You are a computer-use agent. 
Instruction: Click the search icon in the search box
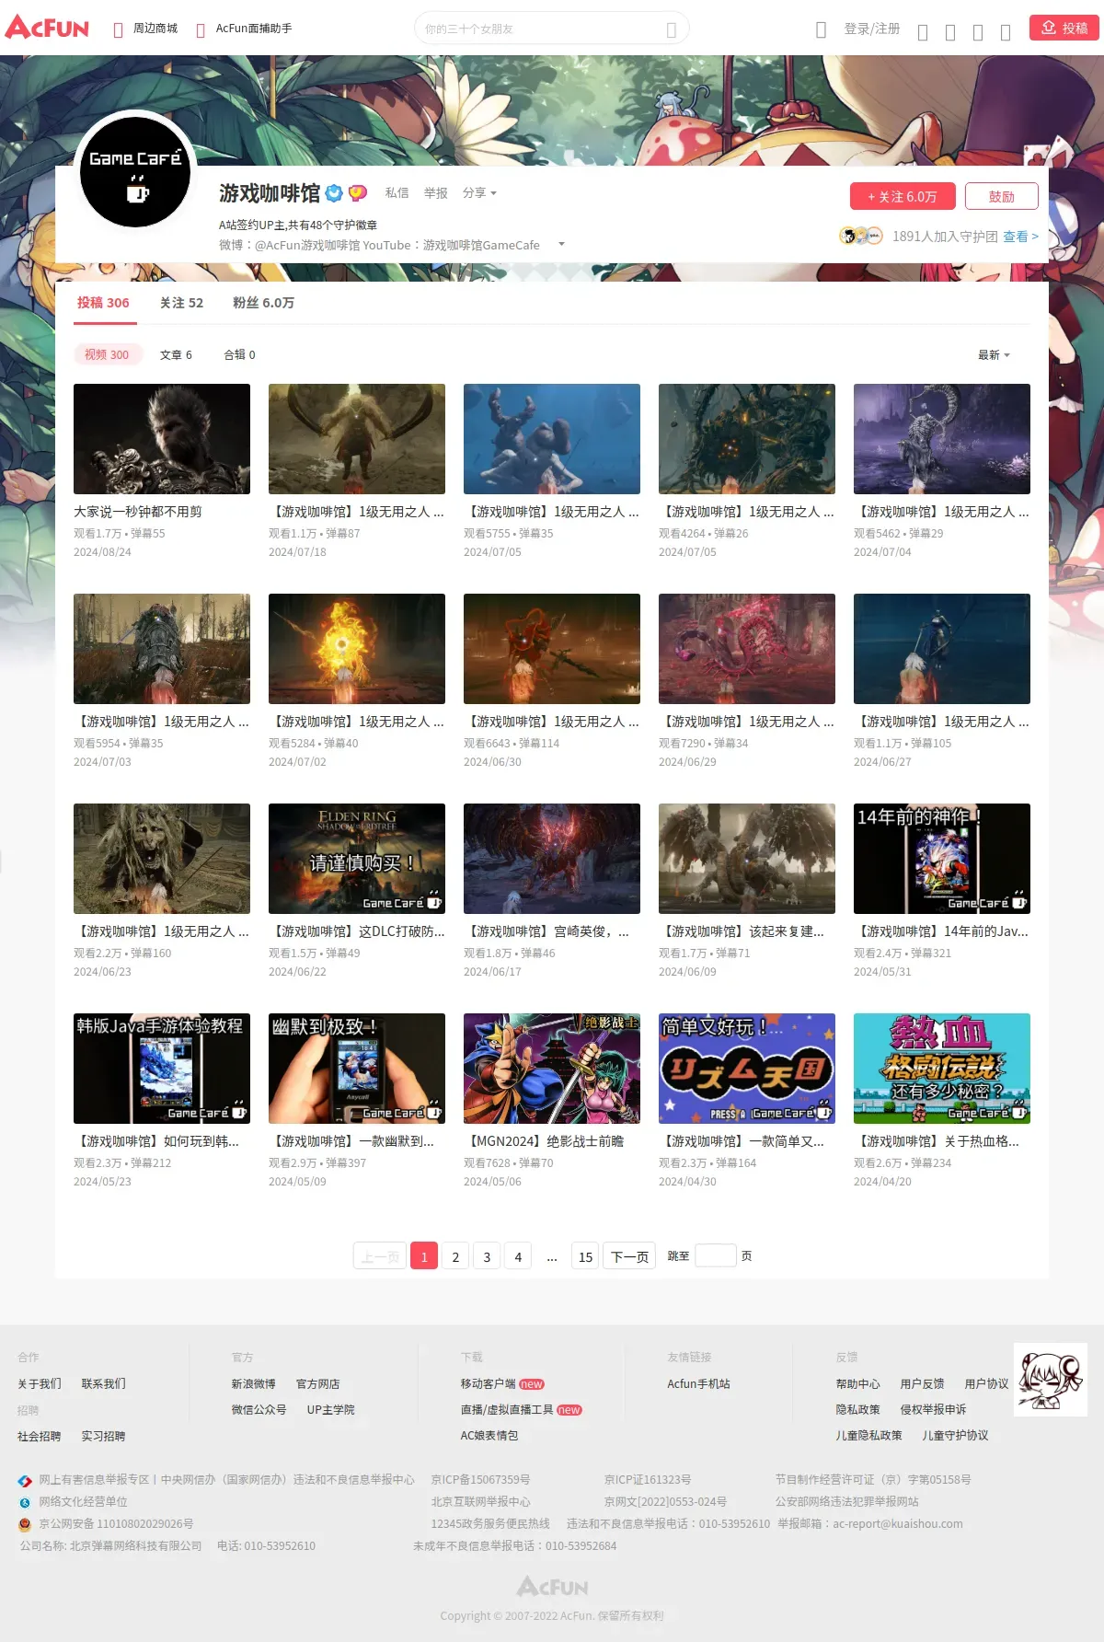pos(672,29)
